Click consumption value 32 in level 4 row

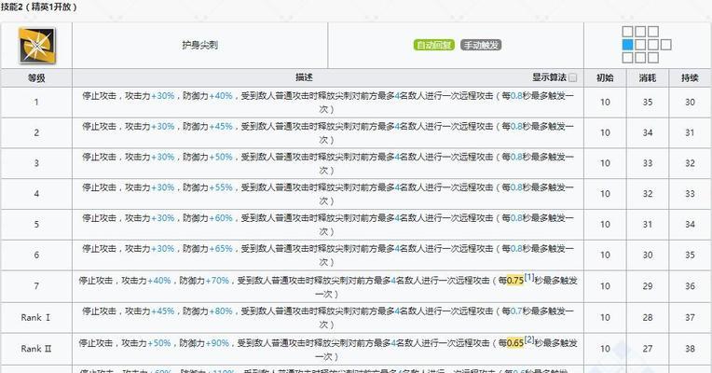[x=648, y=194]
